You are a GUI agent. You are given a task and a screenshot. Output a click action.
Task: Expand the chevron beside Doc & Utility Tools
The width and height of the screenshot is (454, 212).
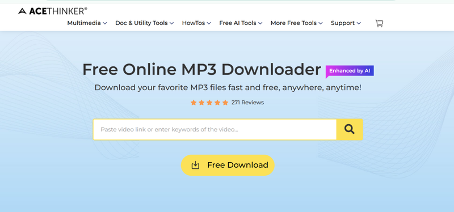coord(171,23)
